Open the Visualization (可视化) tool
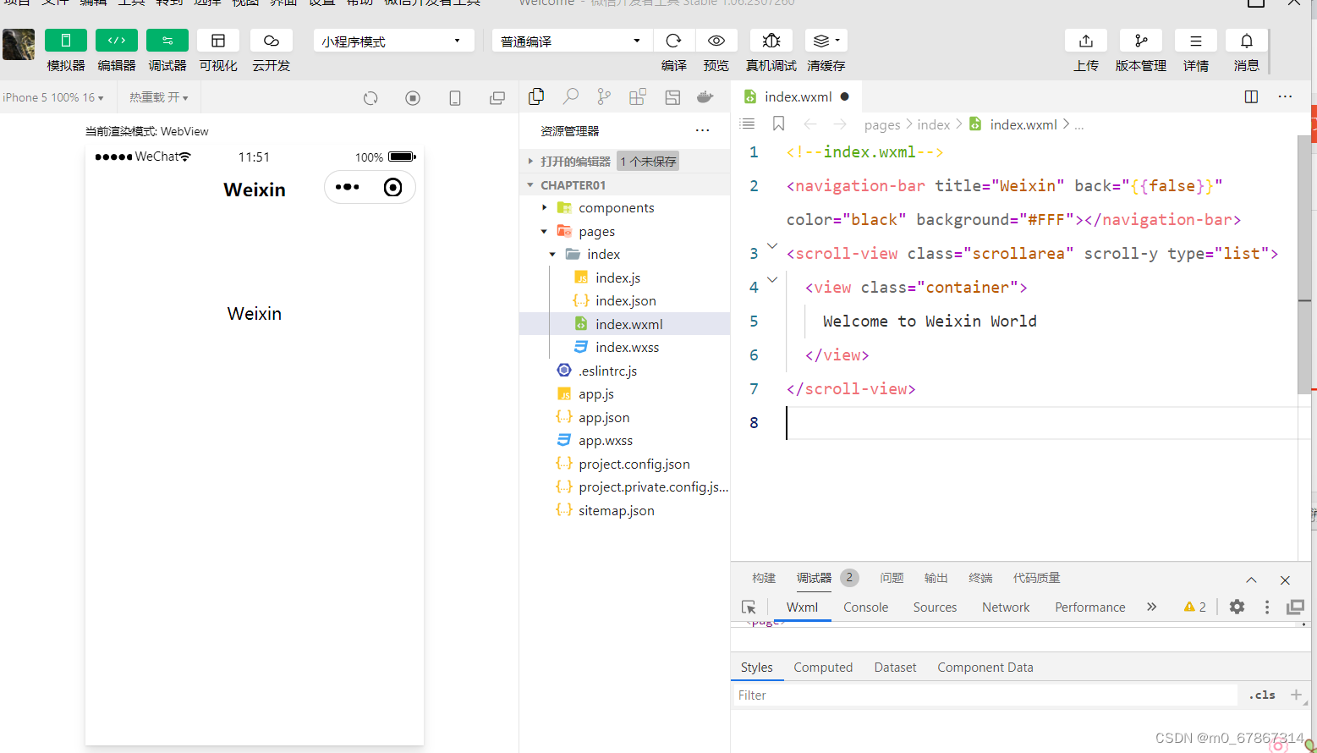Image resolution: width=1317 pixels, height=753 pixels. click(218, 41)
